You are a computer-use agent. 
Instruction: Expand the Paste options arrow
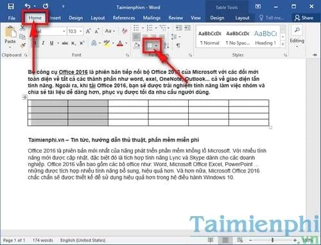click(10, 47)
